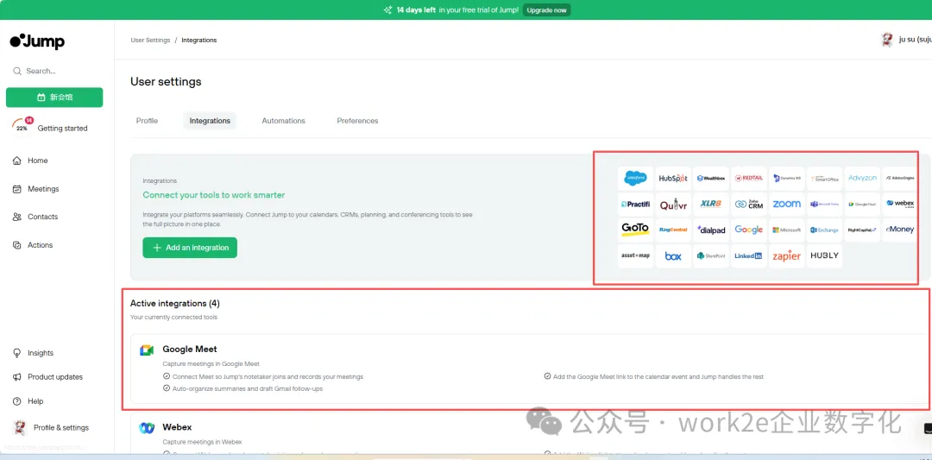Select the RingCentral logo tile

tap(673, 230)
